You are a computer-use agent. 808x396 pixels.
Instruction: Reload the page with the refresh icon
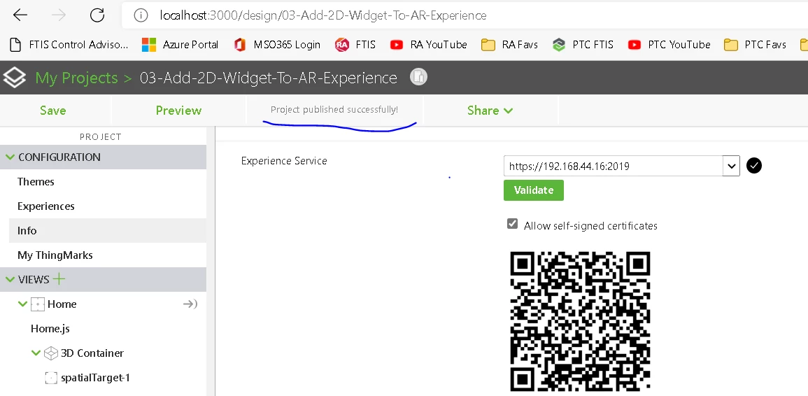pos(97,15)
